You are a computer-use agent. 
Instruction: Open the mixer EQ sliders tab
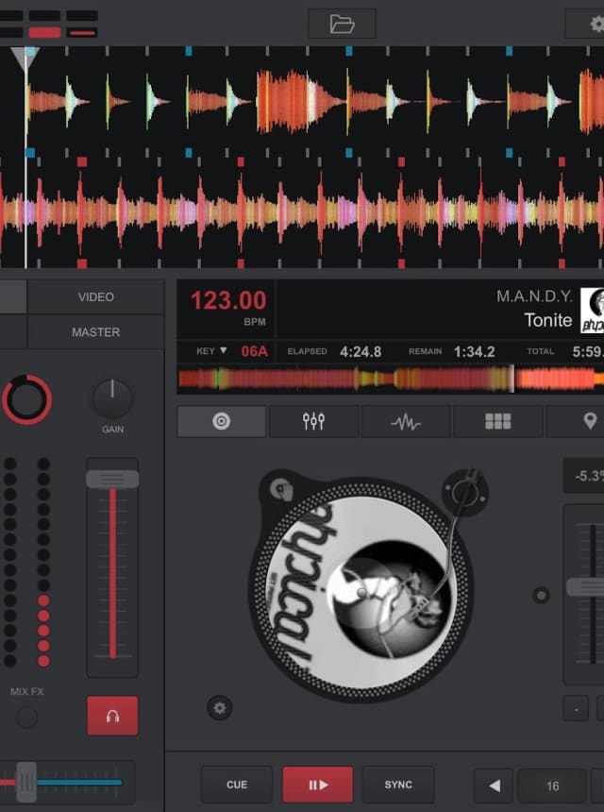(x=313, y=421)
